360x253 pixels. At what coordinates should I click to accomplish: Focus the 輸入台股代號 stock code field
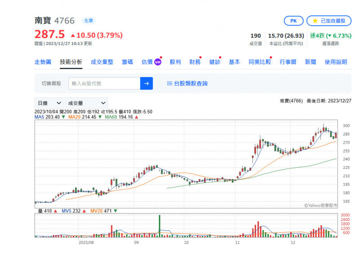[x=104, y=83]
